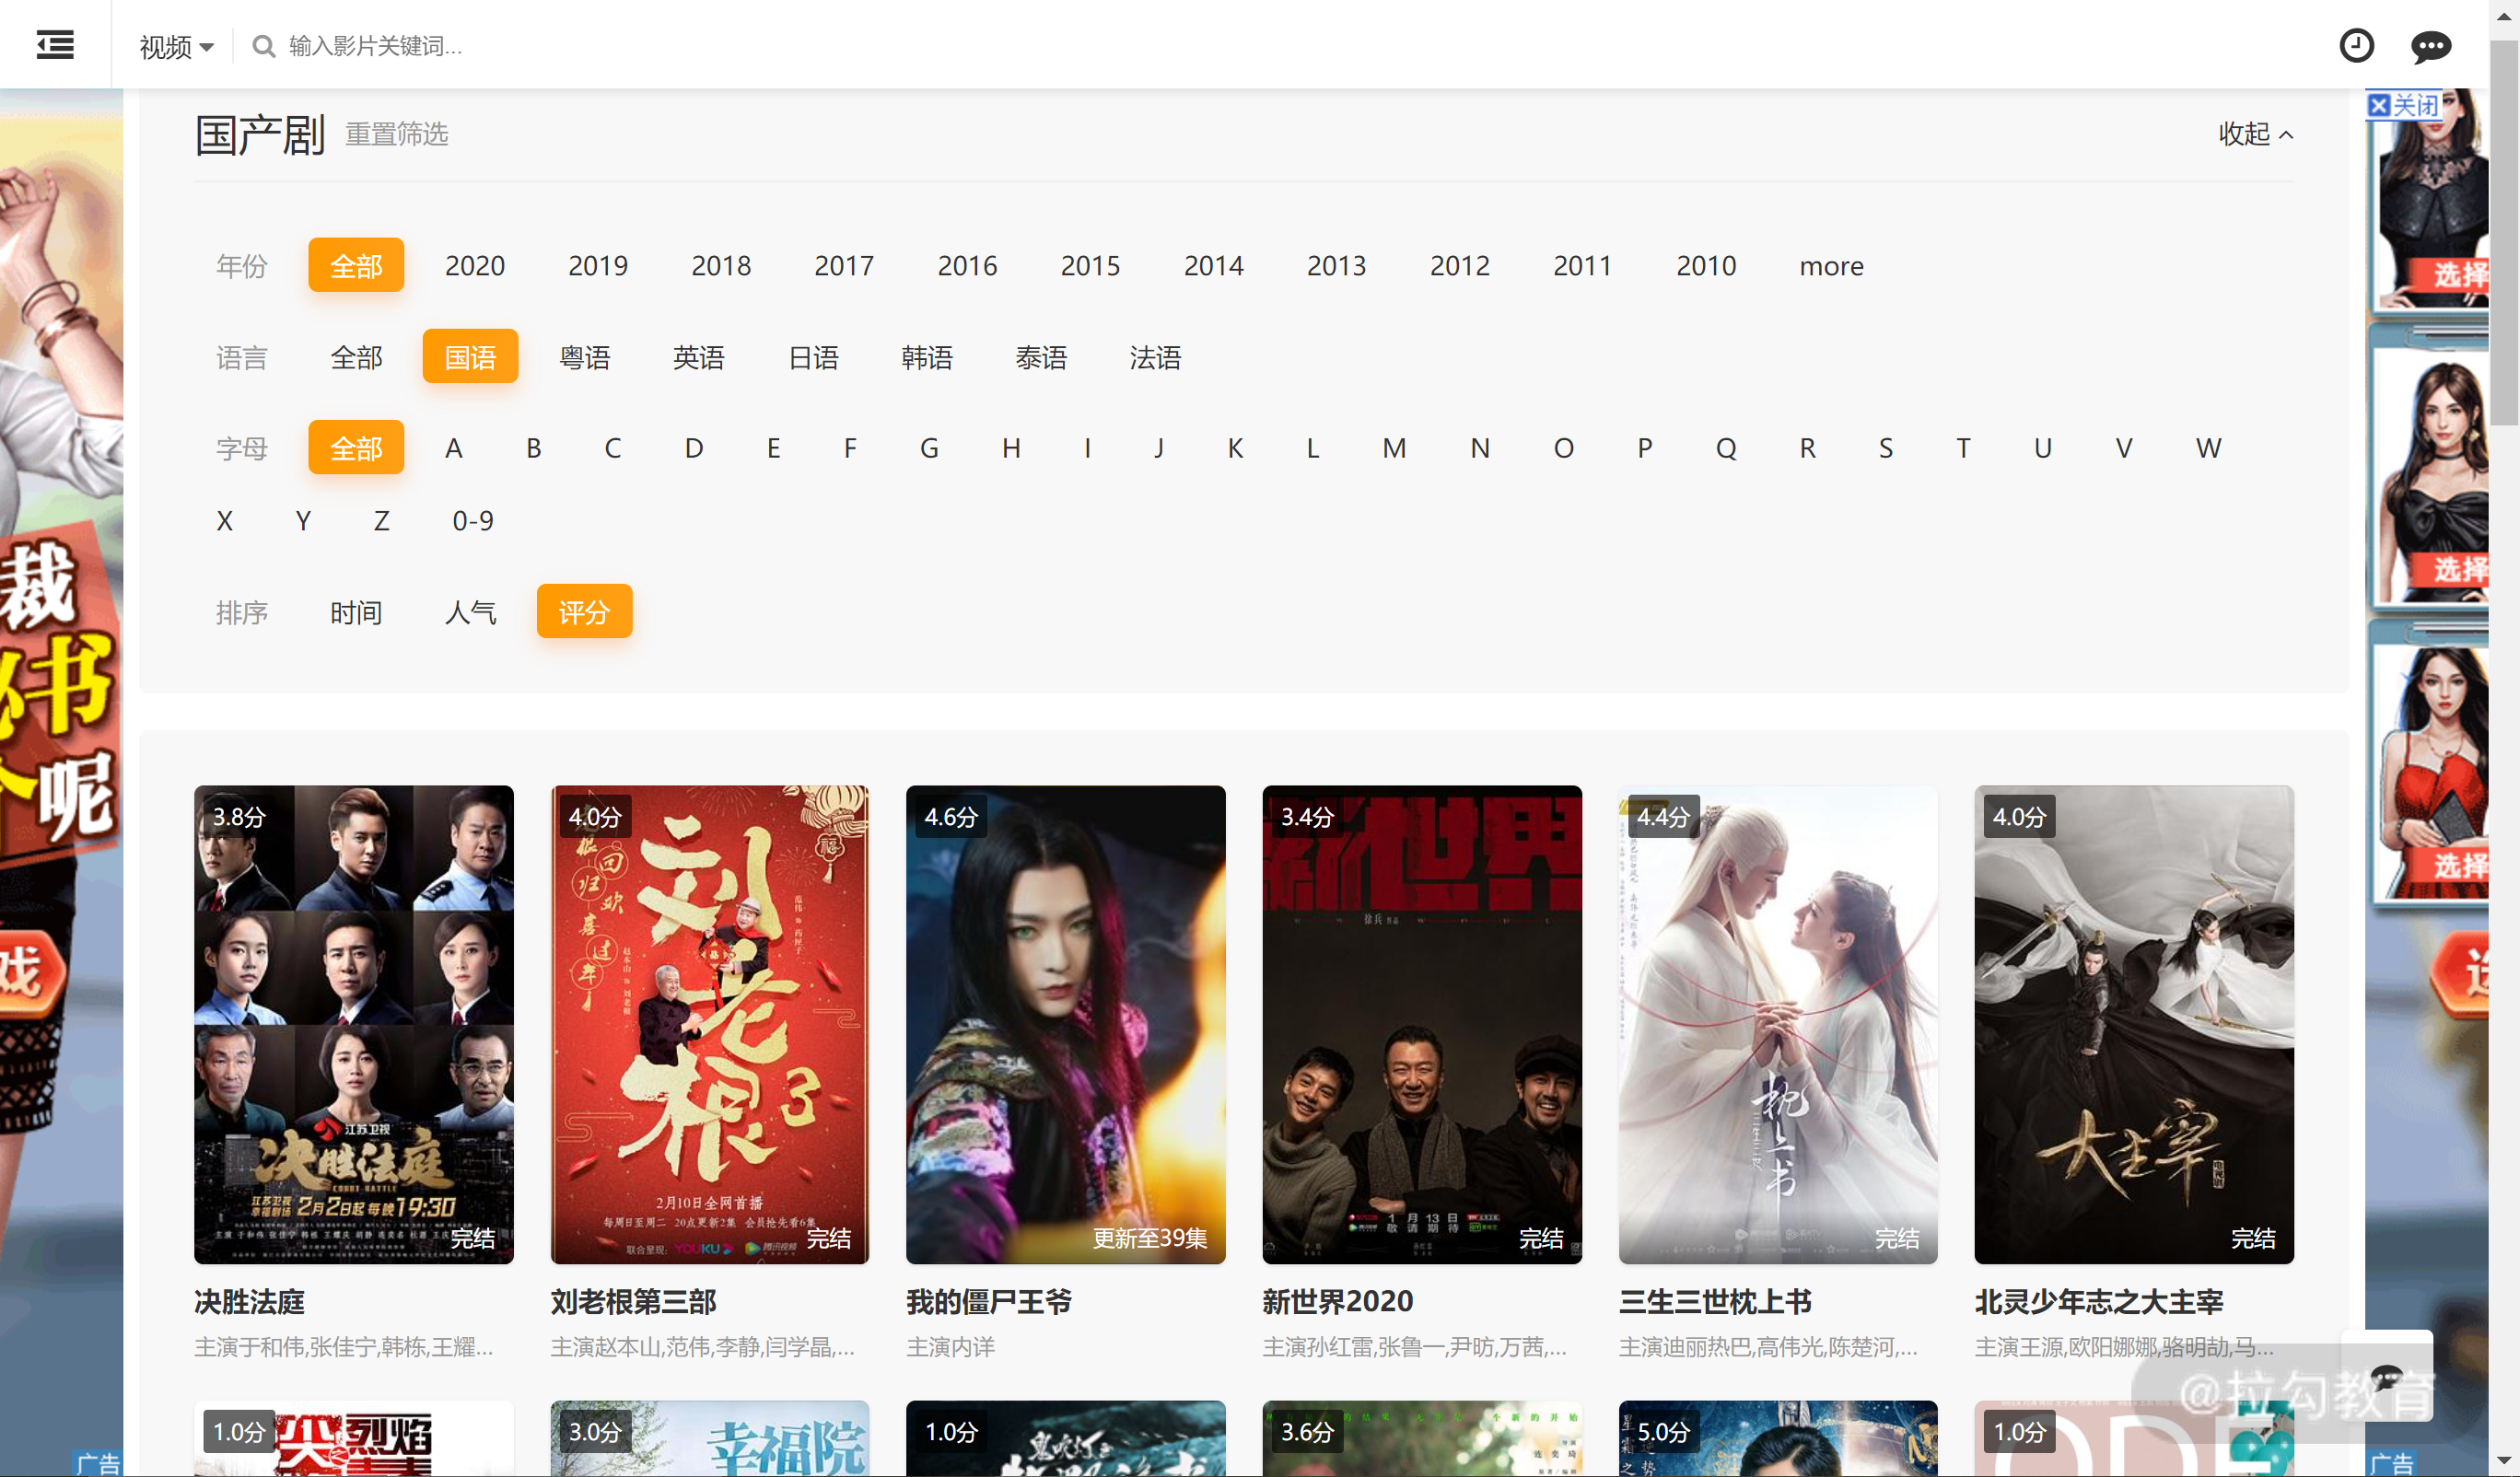
Task: Select the 粤语 language filter
Action: (x=584, y=357)
